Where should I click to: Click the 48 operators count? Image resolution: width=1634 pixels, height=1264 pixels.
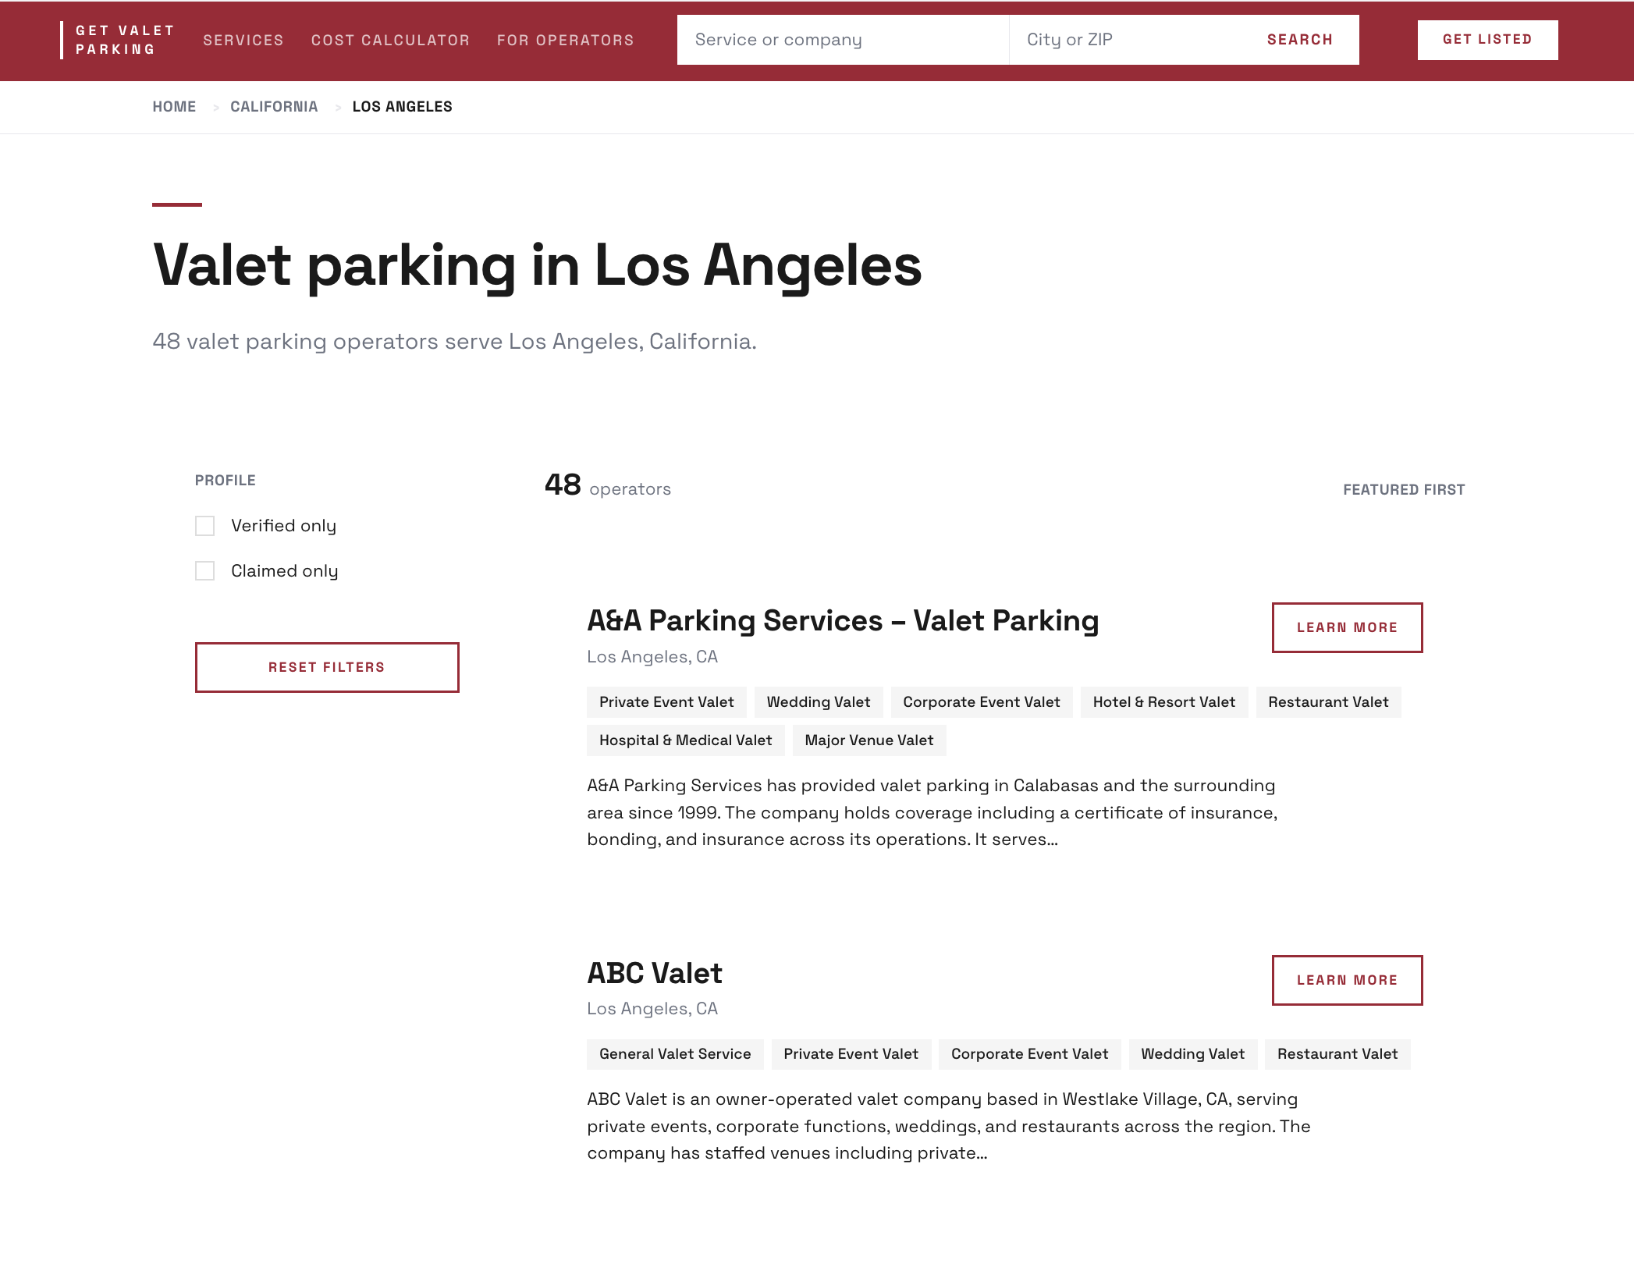(x=607, y=485)
